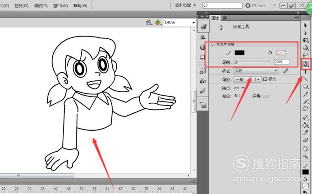
Task: Open the 基本功能 workspace dropdown
Action: click(185, 5)
